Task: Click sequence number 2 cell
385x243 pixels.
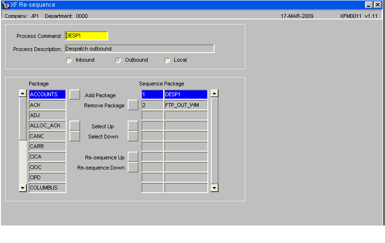Action: click(152, 105)
